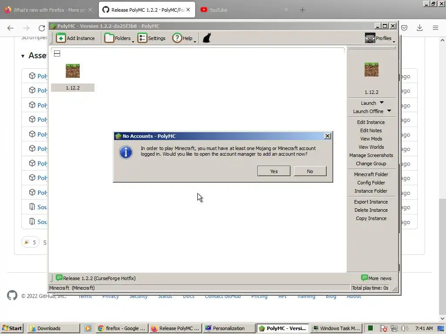Open Manage Screenshots
Screen dimensions: 446x334
coord(371,155)
